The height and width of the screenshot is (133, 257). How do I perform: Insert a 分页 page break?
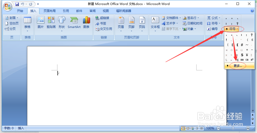coord(10,29)
